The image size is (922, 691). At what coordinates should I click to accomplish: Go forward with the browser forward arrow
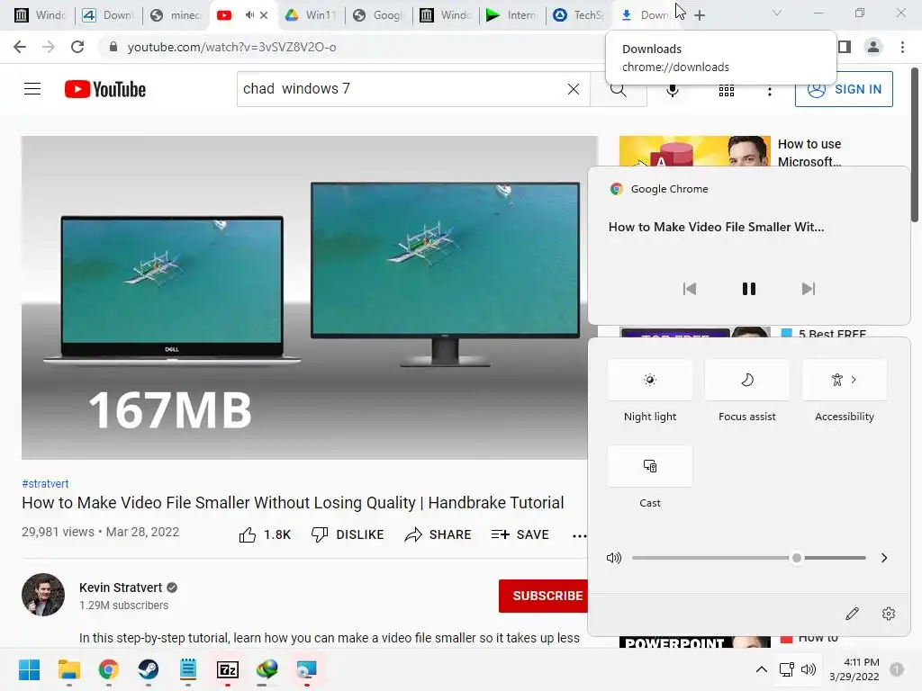click(49, 47)
